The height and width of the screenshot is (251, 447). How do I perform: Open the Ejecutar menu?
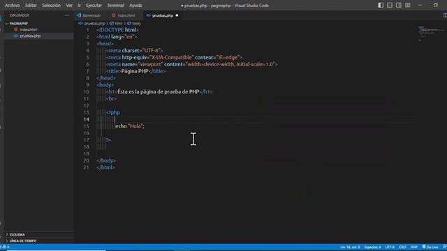(94, 6)
